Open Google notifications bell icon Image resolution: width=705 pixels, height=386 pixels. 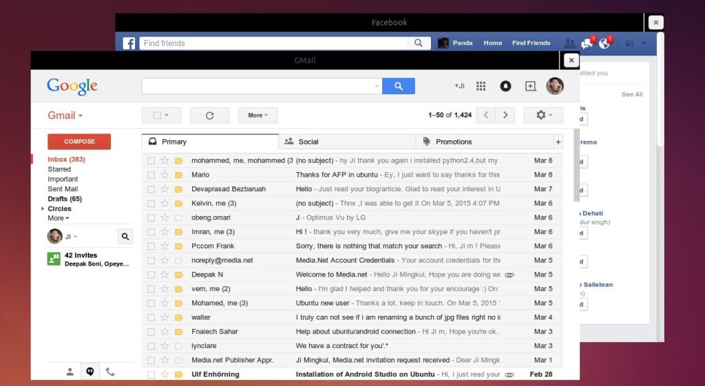point(505,86)
